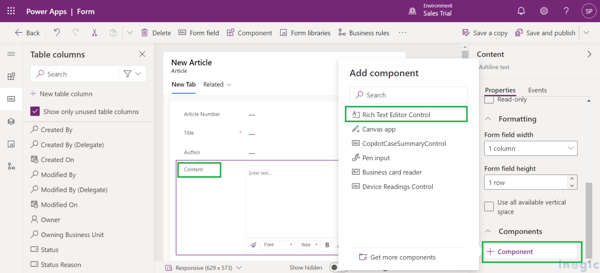Switch to the Events tab
The height and width of the screenshot is (273, 600).
point(537,90)
